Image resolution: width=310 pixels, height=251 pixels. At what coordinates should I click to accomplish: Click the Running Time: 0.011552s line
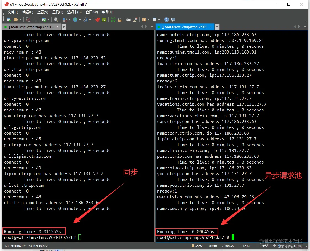(x=32, y=231)
